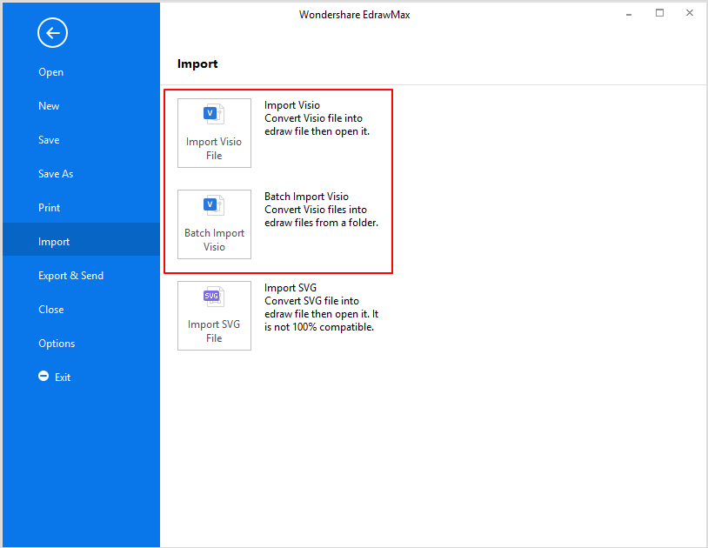The image size is (708, 548).
Task: Click the Visio icon in Import Visio File
Action: (x=214, y=114)
